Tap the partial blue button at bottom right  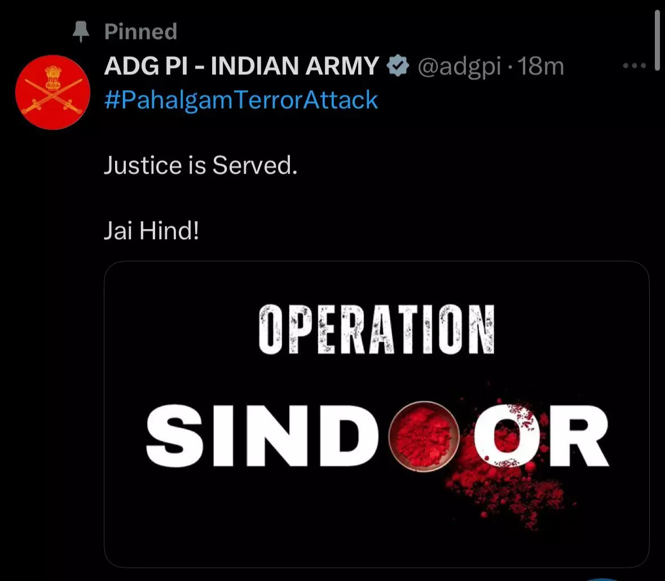(602, 578)
